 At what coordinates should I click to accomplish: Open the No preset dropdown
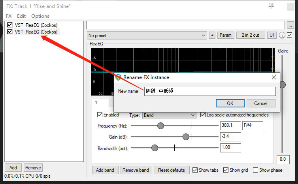pos(147,35)
